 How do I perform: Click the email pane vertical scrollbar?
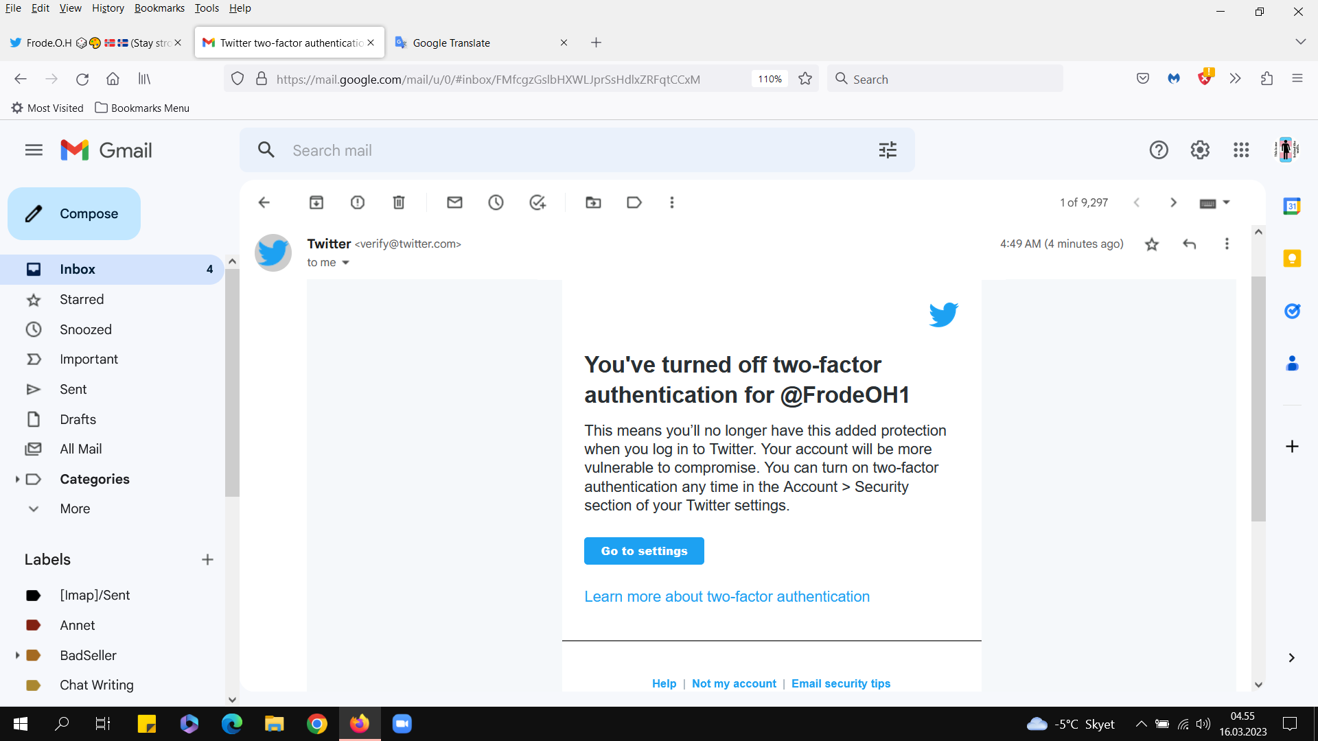[1258, 398]
